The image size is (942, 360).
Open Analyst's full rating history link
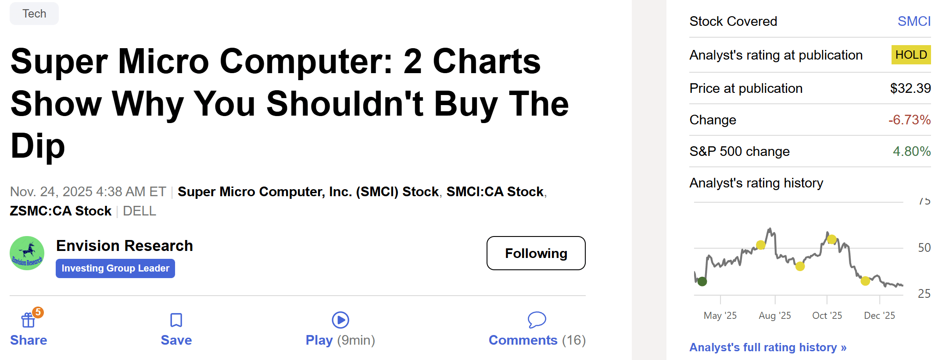point(768,347)
